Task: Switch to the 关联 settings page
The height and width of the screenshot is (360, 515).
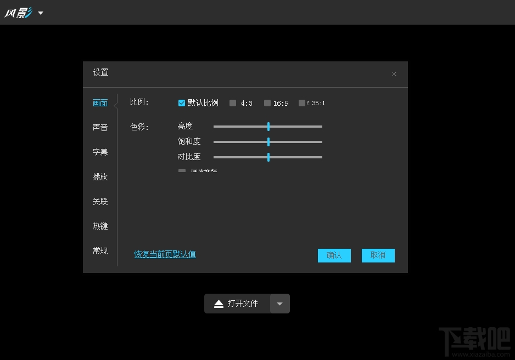Action: 100,201
